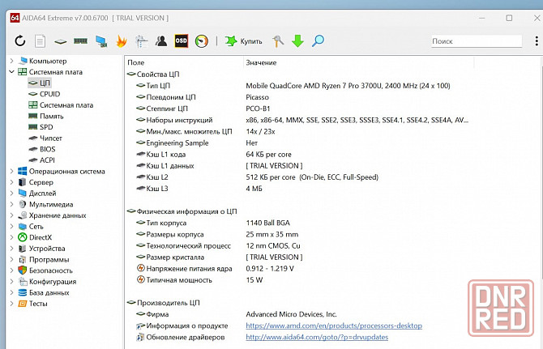Open the gauge benchmark icon
Viewport: 543px width, 349px height.
(201, 40)
